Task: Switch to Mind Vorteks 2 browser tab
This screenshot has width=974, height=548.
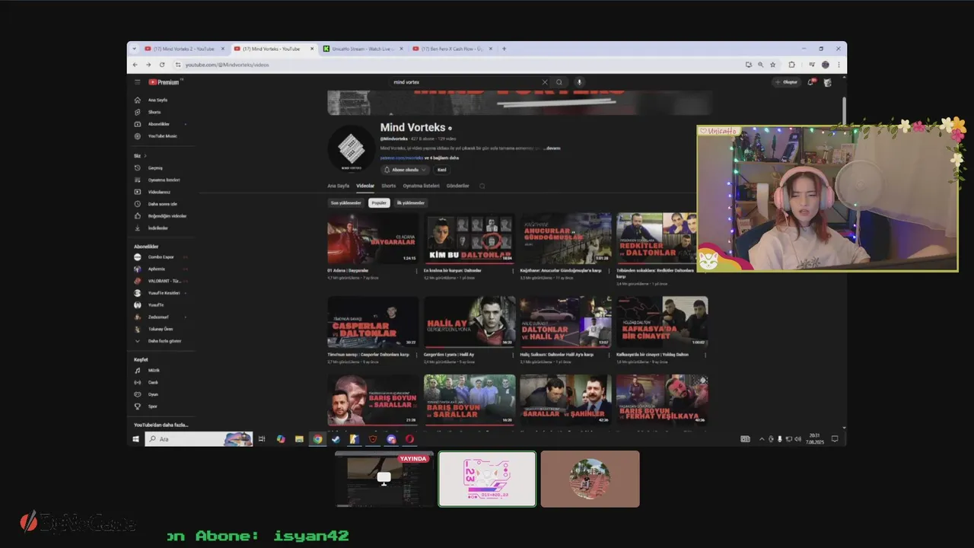Action: [x=185, y=49]
